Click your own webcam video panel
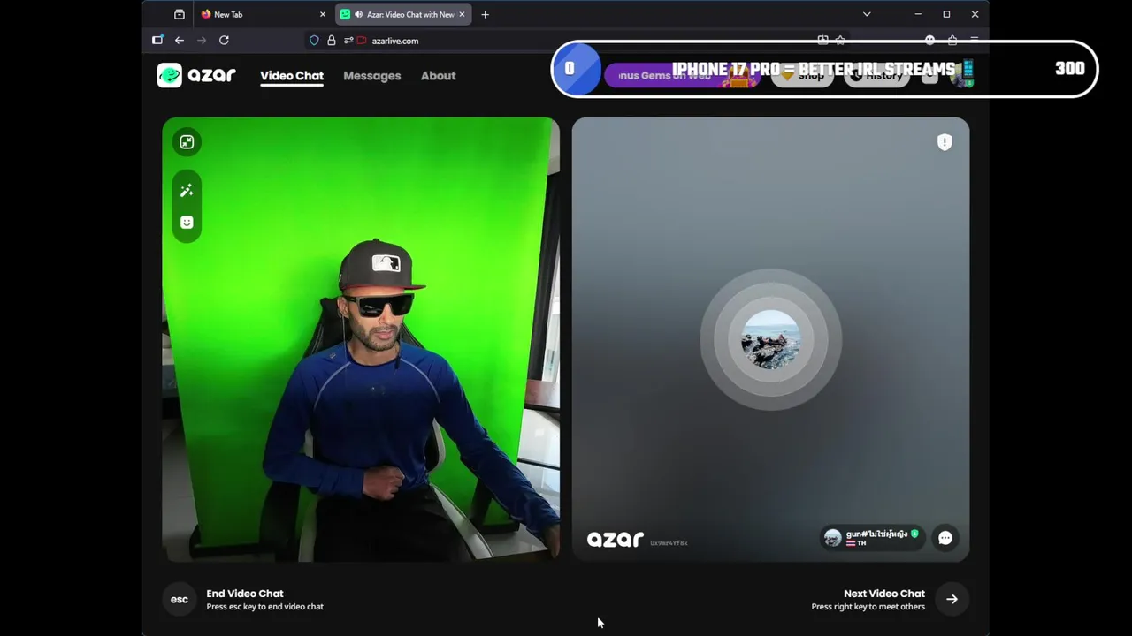The image size is (1132, 636). pyautogui.click(x=361, y=339)
